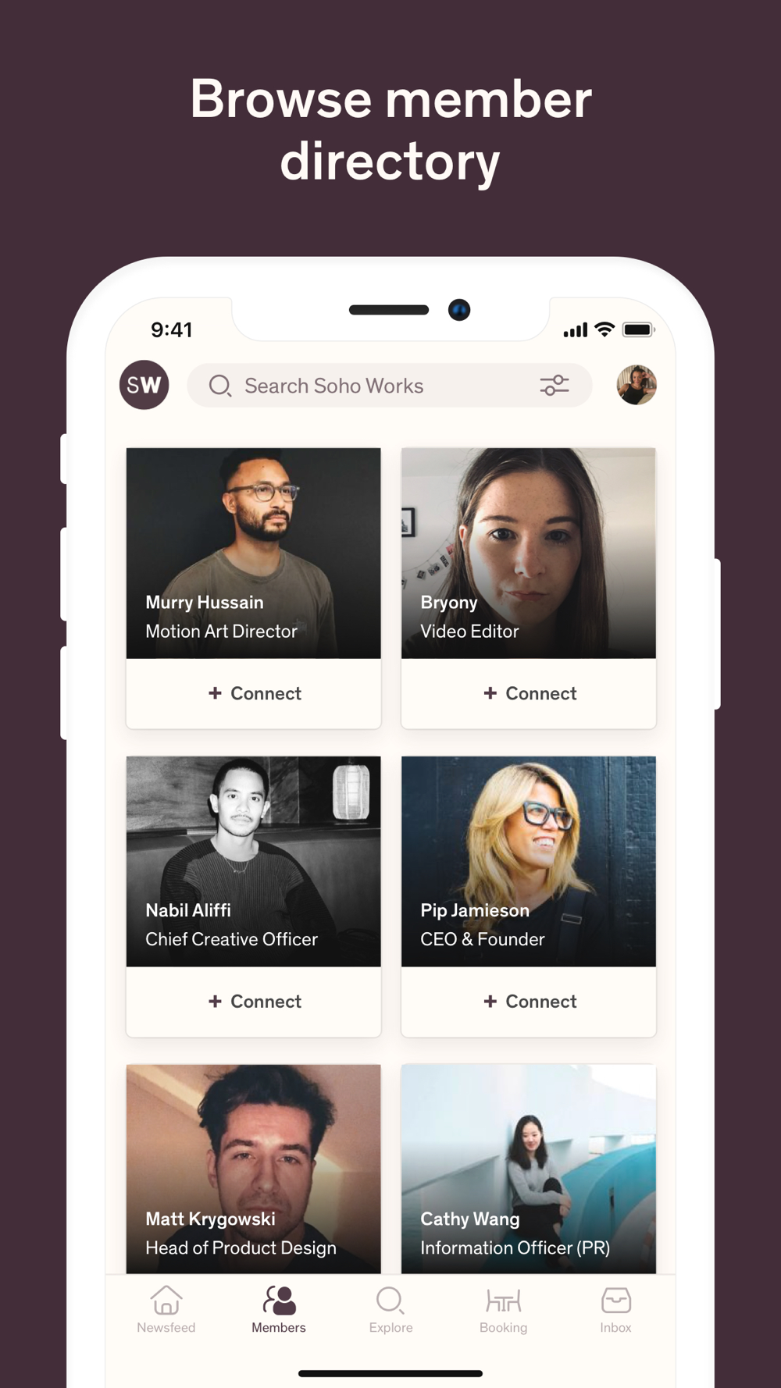The width and height of the screenshot is (781, 1388).
Task: Open the user profile avatar
Action: pyautogui.click(x=637, y=385)
